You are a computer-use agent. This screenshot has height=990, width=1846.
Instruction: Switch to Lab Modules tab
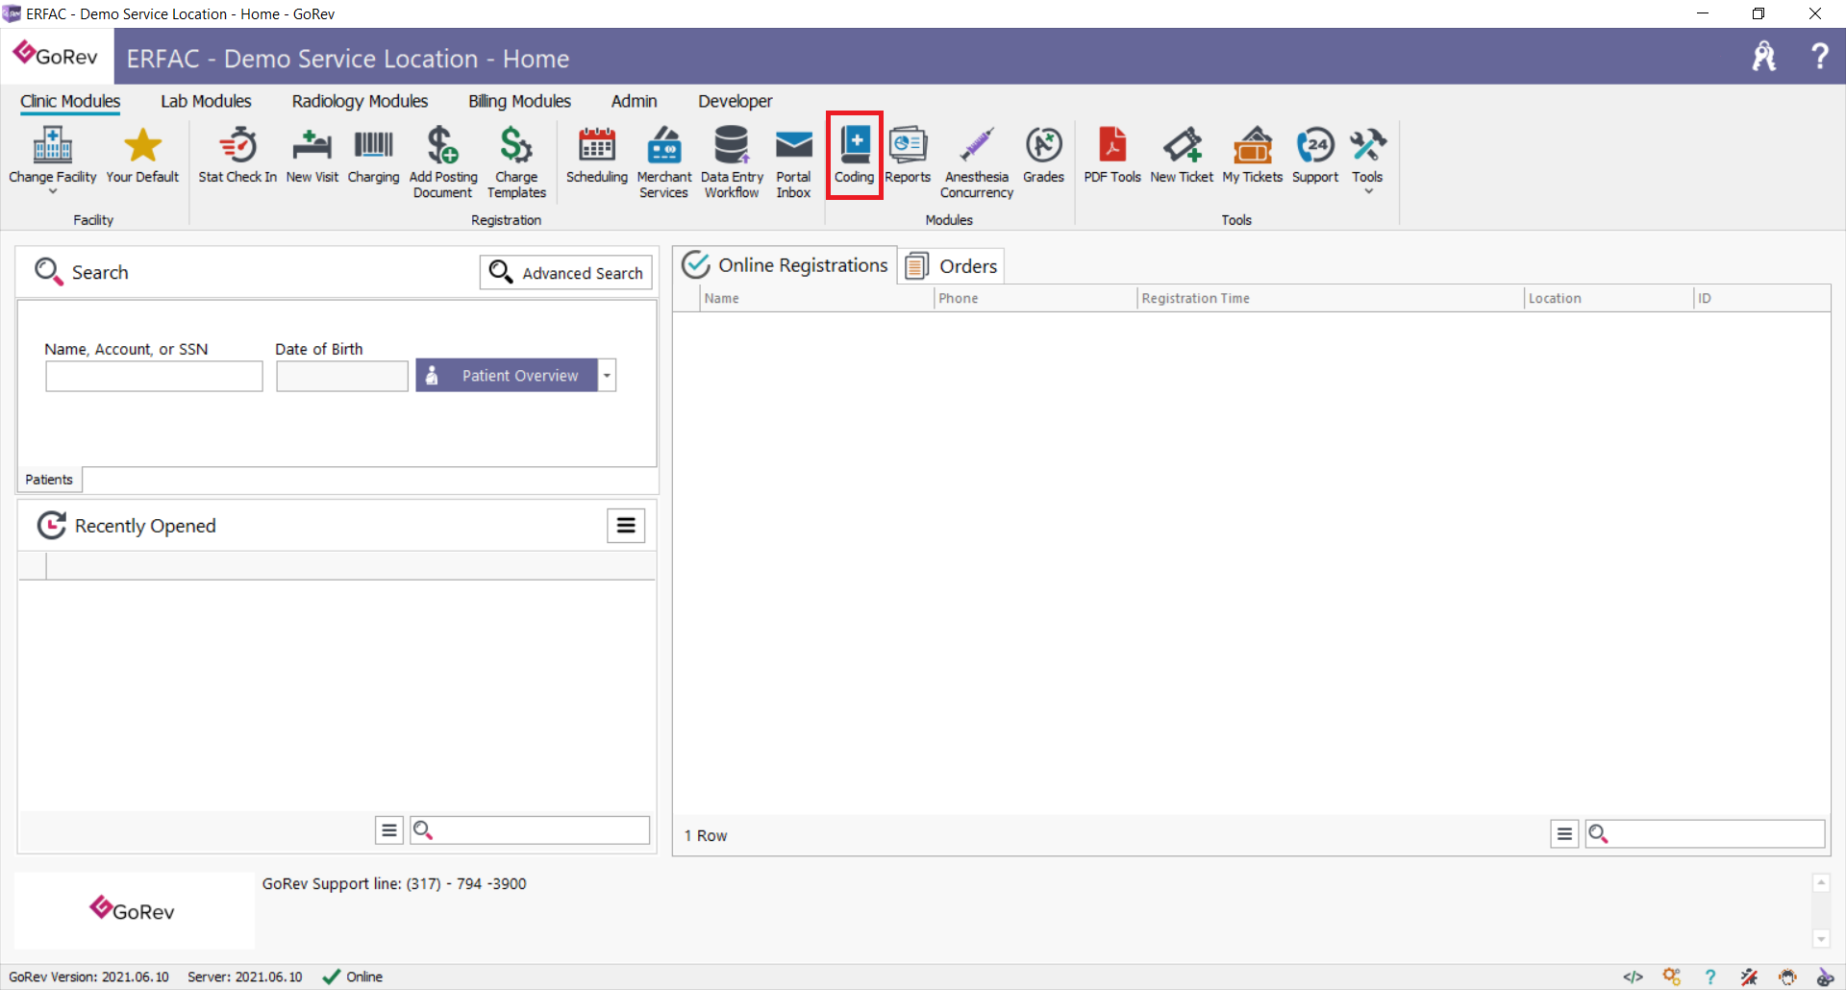(206, 101)
